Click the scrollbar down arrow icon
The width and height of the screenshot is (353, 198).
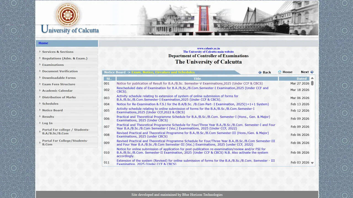(x=312, y=163)
